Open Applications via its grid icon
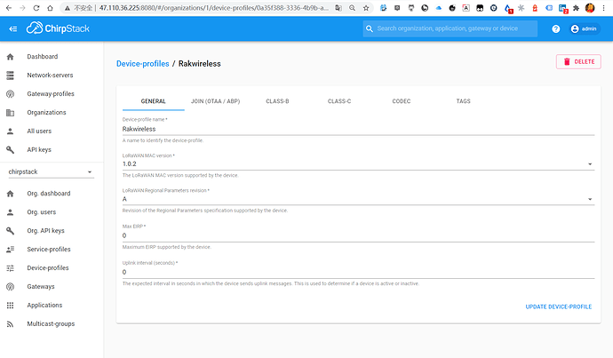The width and height of the screenshot is (613, 358). click(11, 305)
